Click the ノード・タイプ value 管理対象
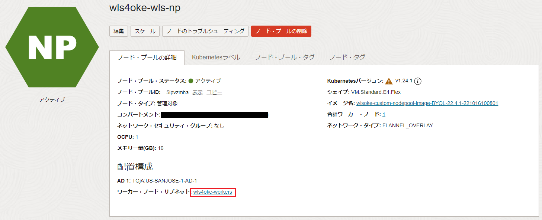 (x=167, y=104)
